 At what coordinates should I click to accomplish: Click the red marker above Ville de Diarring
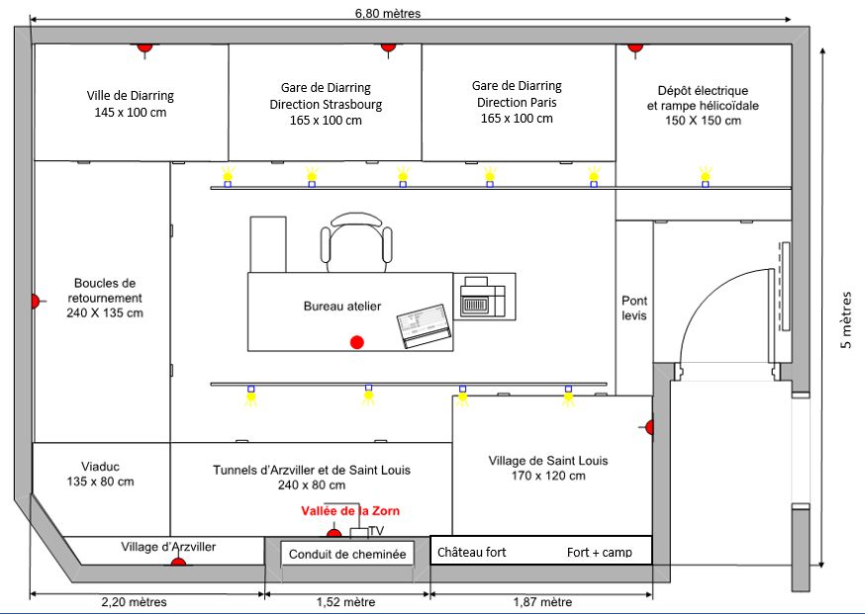click(x=144, y=46)
